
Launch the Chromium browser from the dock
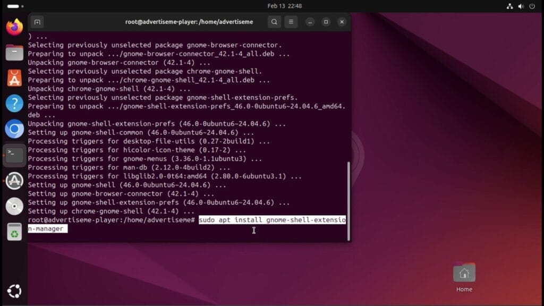(x=14, y=129)
